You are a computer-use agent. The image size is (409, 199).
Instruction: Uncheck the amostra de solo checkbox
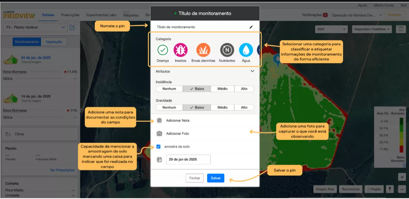click(x=158, y=147)
